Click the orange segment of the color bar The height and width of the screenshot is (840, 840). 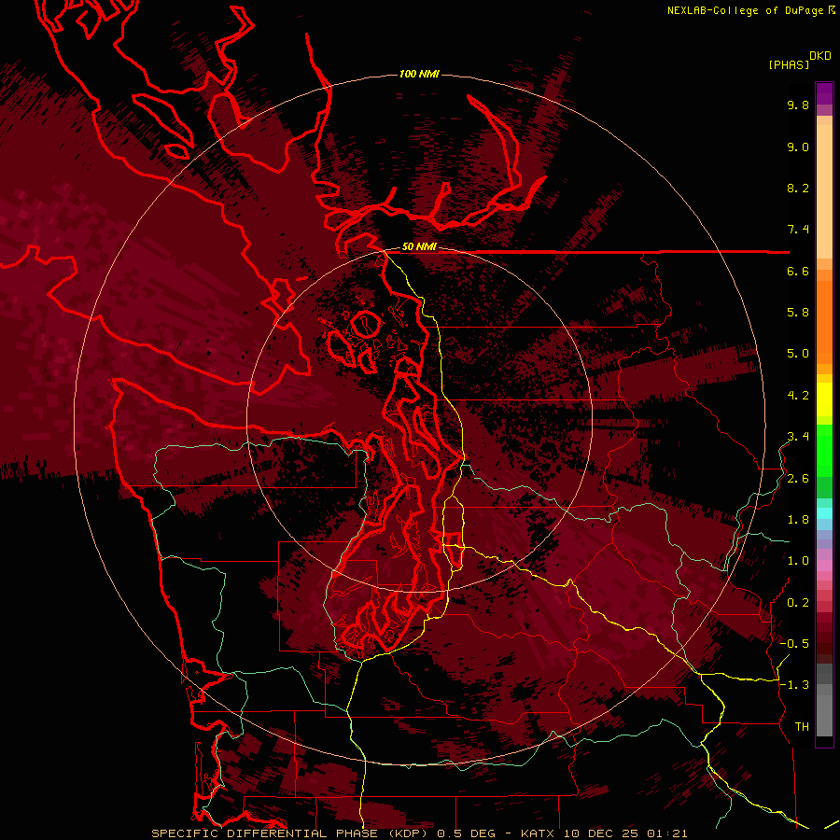[x=824, y=321]
